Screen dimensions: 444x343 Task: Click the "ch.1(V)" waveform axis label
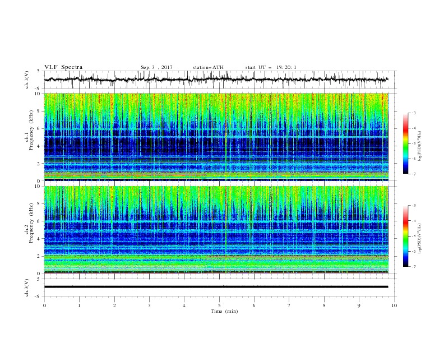point(27,80)
